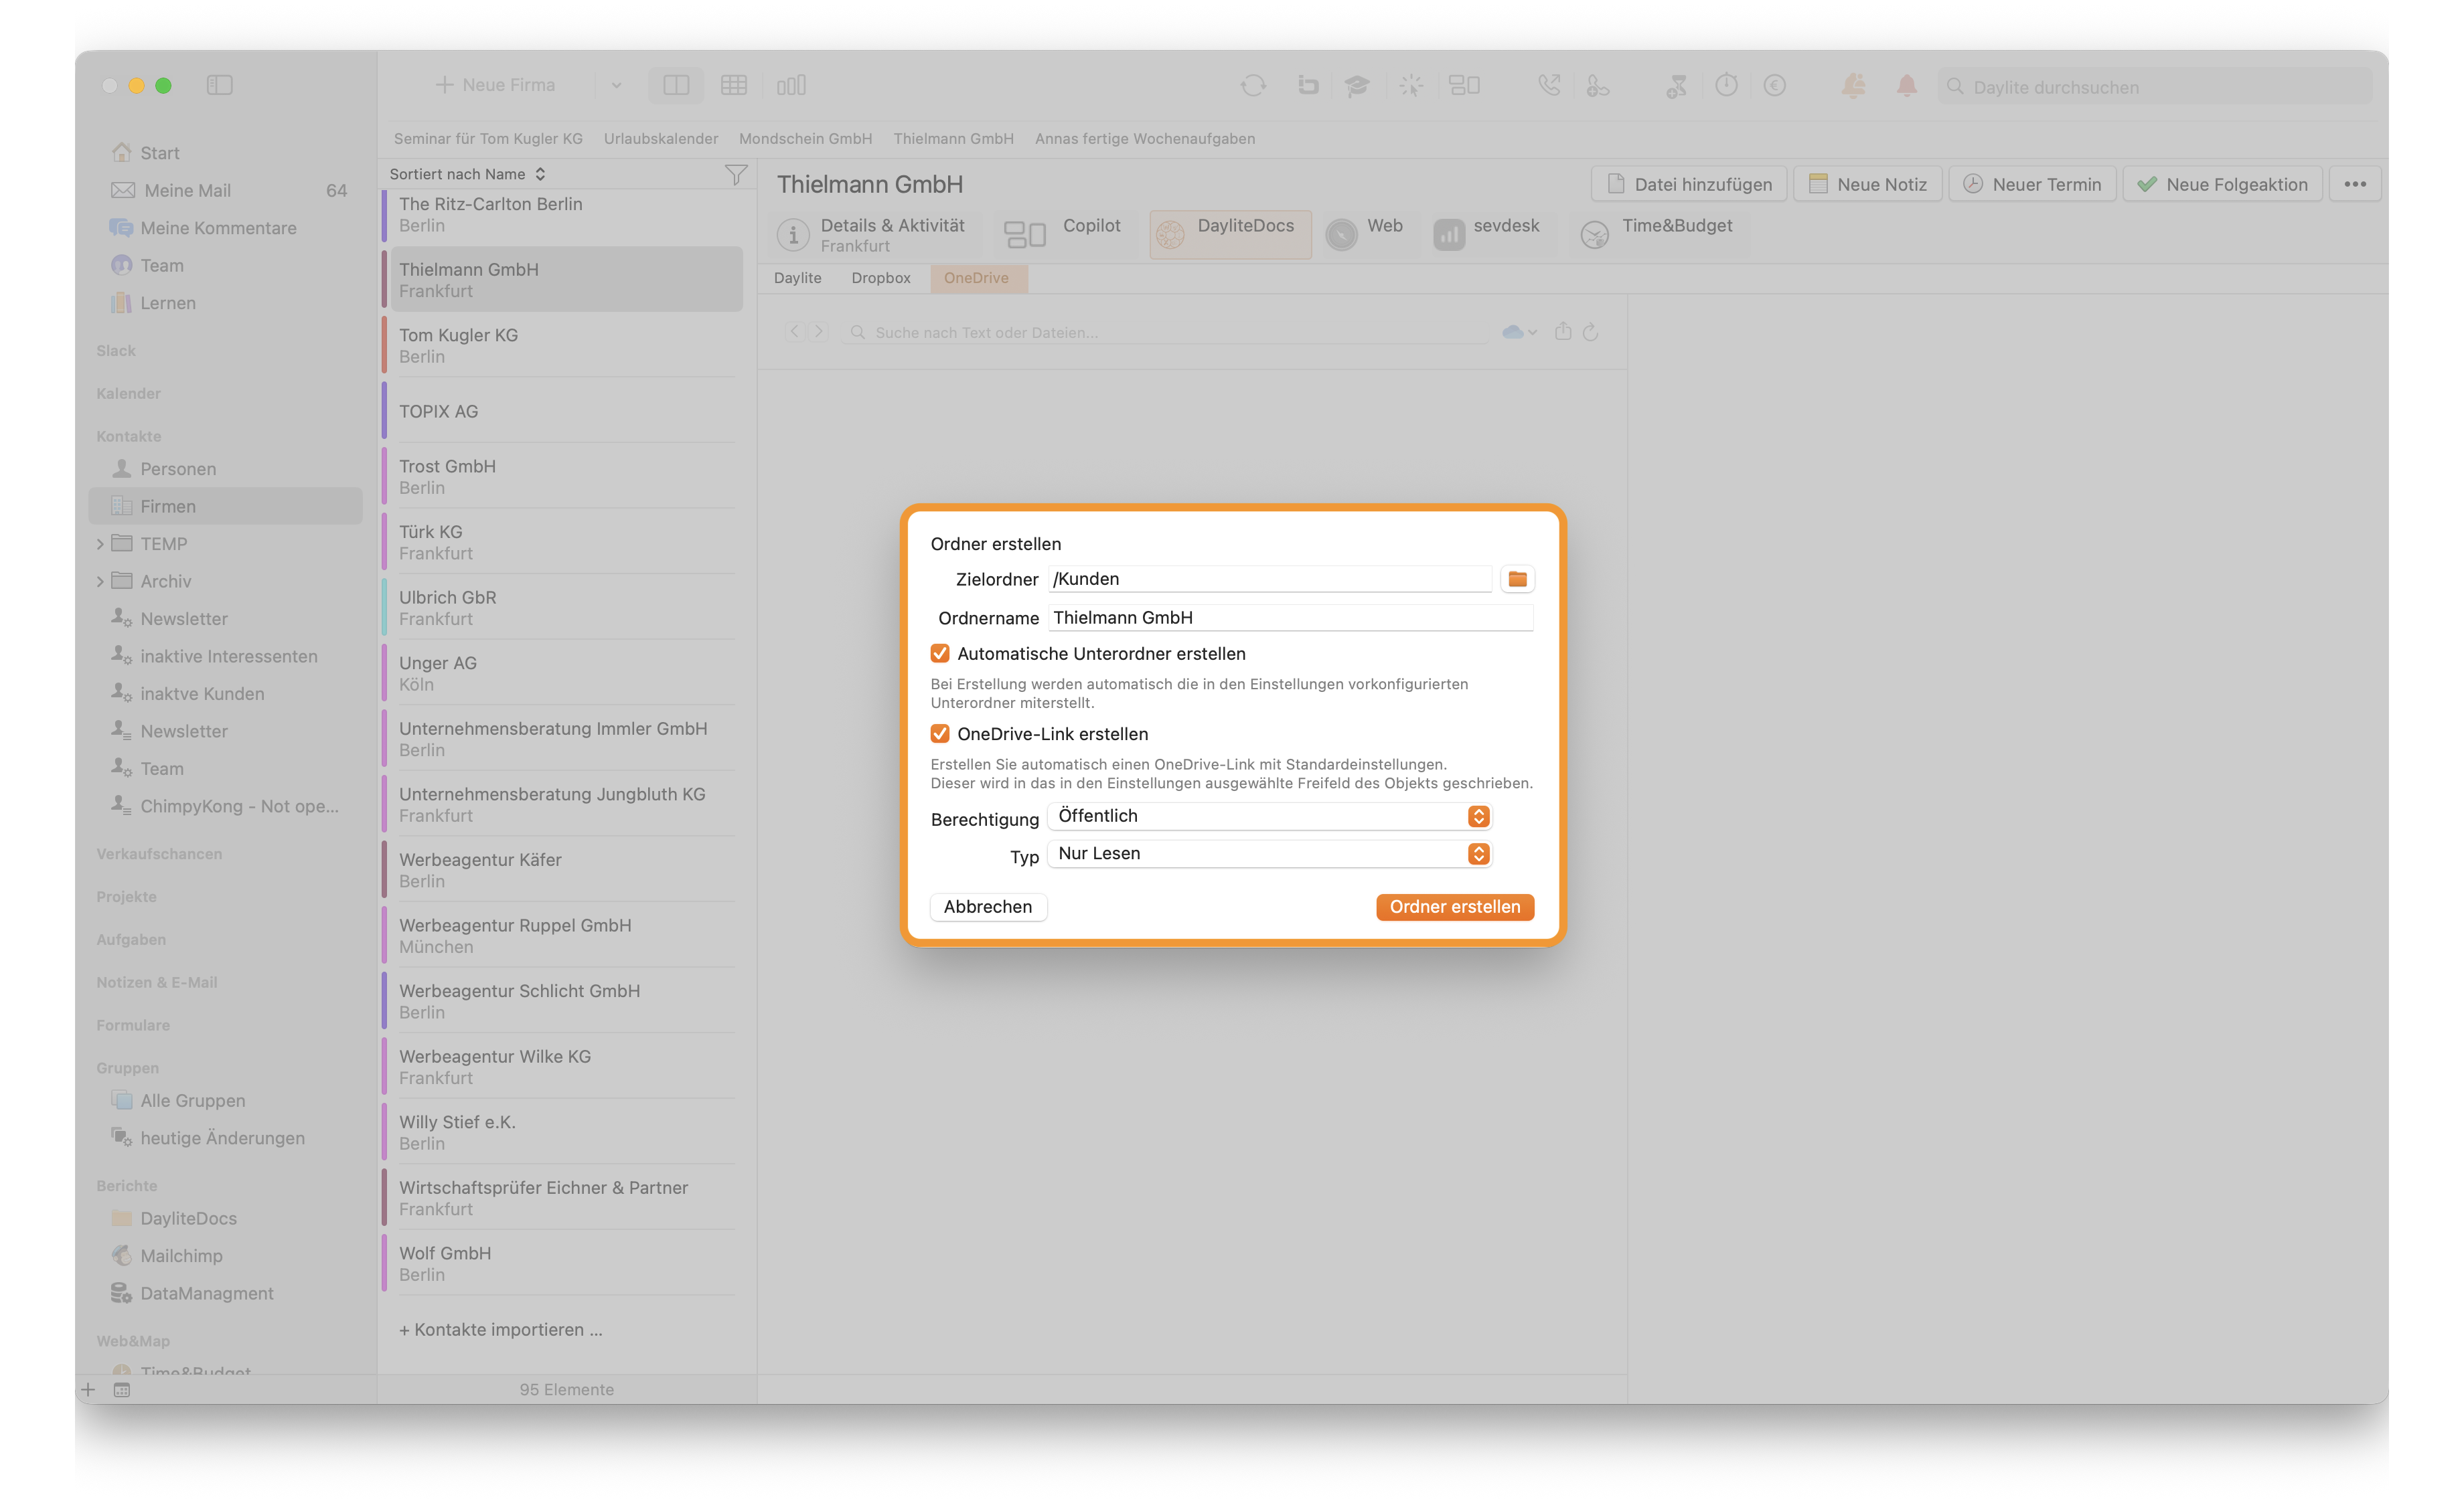Select the Daylite storage tab
The width and height of the screenshot is (2464, 1503).
[x=797, y=278]
